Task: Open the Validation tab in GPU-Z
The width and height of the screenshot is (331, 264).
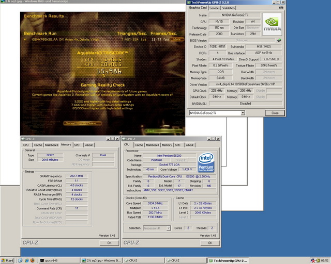Action: (x=229, y=8)
